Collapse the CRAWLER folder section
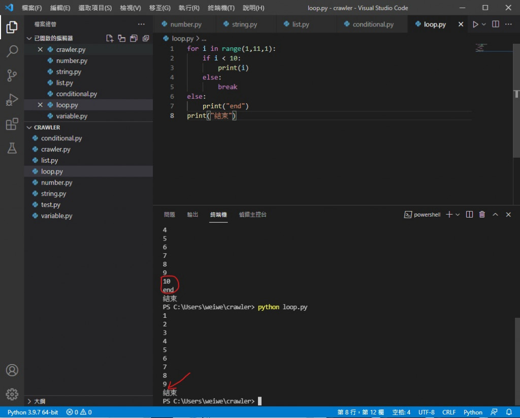Viewport: 520px width, 418px height. 29,128
